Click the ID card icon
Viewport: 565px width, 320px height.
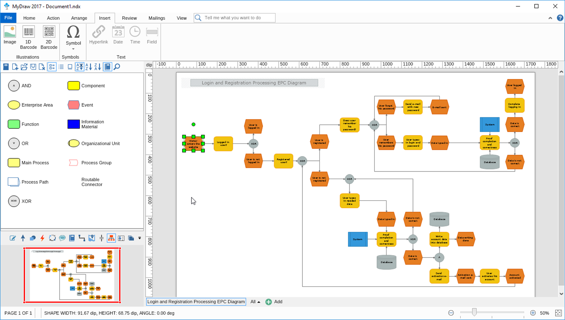click(x=121, y=238)
